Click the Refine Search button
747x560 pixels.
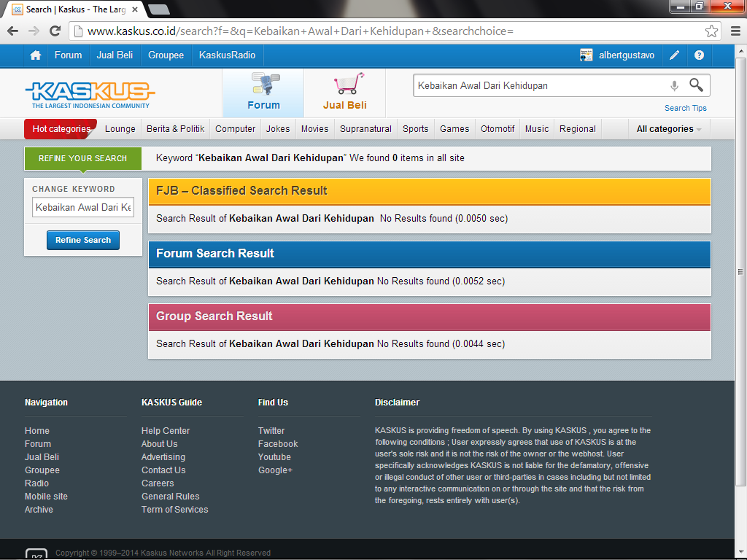pos(83,240)
